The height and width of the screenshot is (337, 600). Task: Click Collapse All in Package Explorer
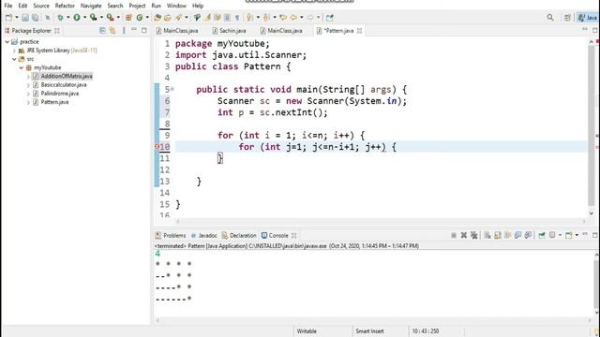(102, 31)
